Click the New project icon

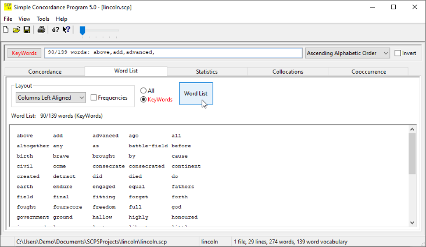pyautogui.click(x=6, y=30)
